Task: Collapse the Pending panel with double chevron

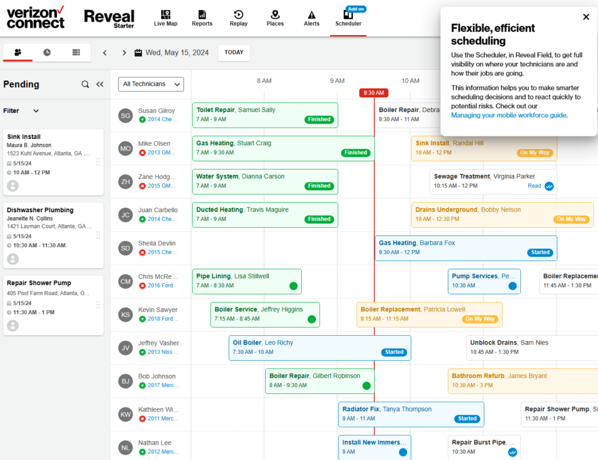Action: (100, 85)
